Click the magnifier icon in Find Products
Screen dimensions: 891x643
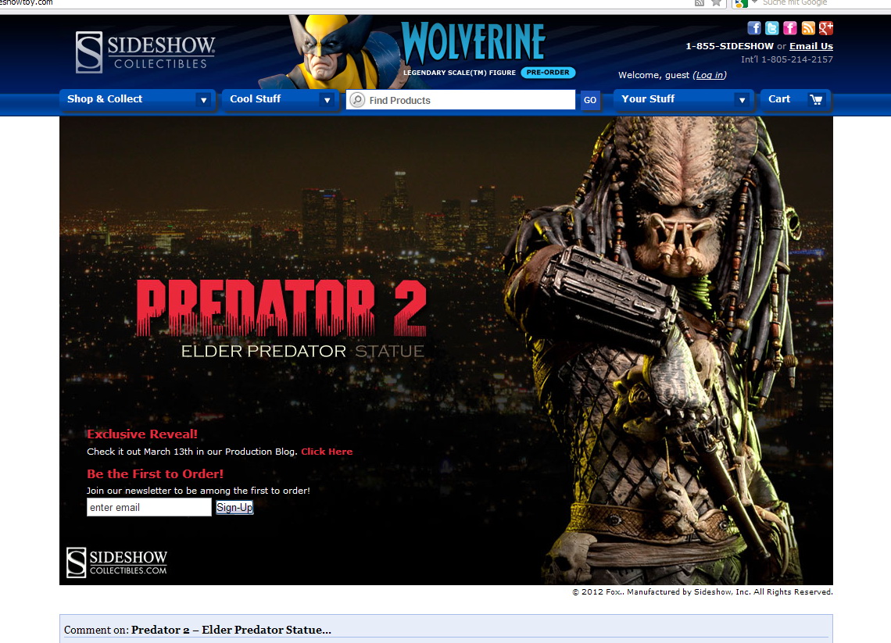(357, 100)
